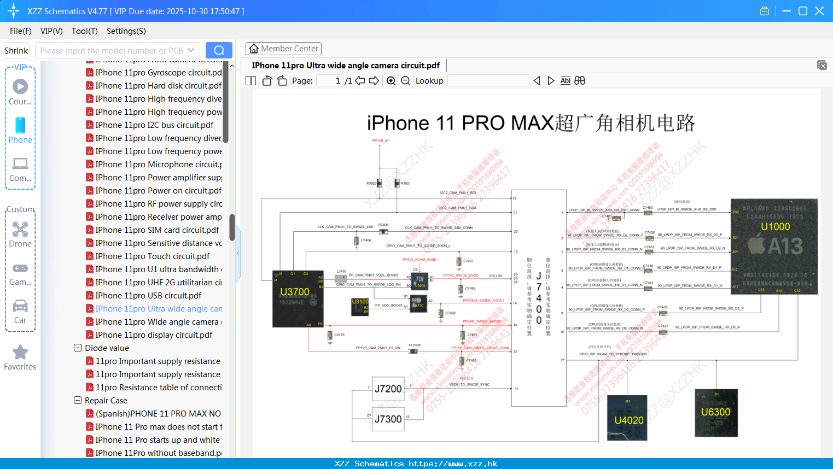The height and width of the screenshot is (469, 833).
Task: Open iPhone 11Pro without baseband file
Action: click(154, 453)
